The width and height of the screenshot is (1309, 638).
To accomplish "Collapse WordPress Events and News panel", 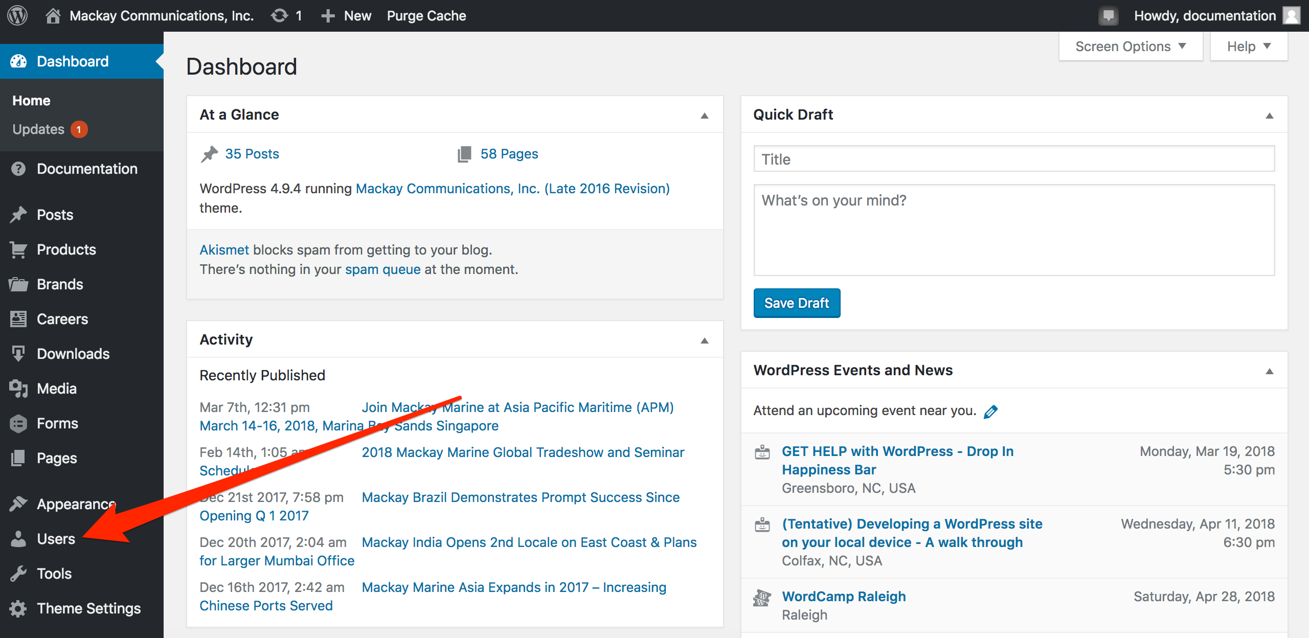I will point(1269,371).
